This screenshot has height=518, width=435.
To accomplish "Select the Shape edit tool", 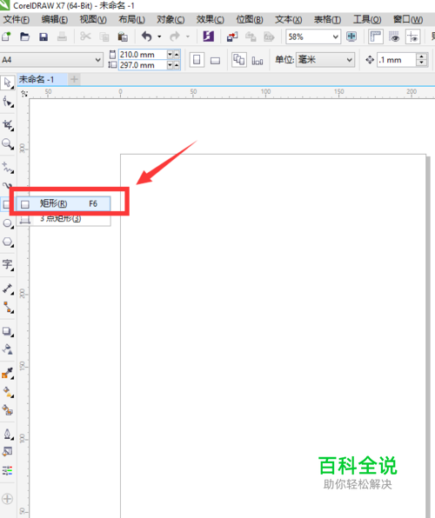I will click(8, 102).
